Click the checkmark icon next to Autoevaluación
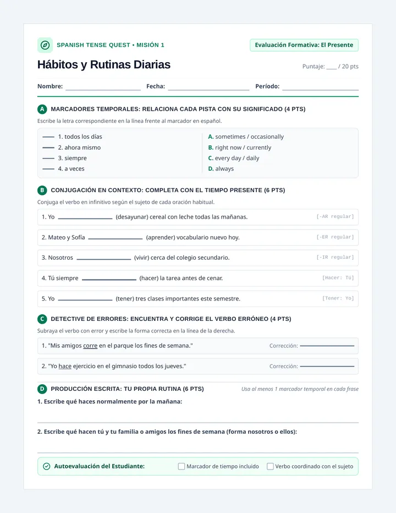The width and height of the screenshot is (396, 513). [47, 466]
